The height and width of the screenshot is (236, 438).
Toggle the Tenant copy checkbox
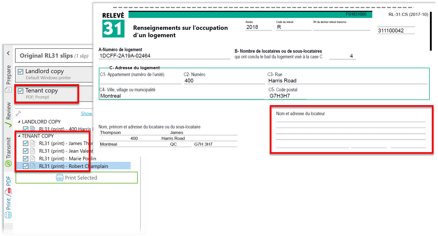pos(21,91)
